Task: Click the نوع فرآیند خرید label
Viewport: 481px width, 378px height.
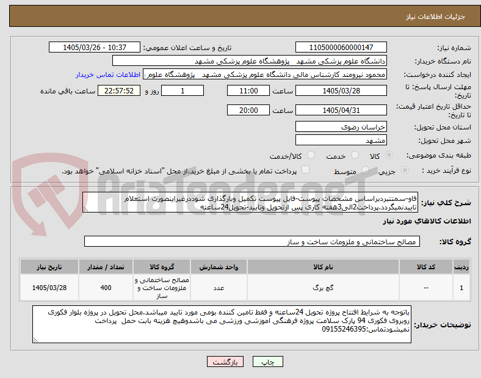Action: [446, 170]
